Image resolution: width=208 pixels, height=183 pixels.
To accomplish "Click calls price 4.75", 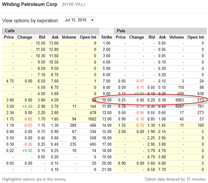I will (x=10, y=81).
